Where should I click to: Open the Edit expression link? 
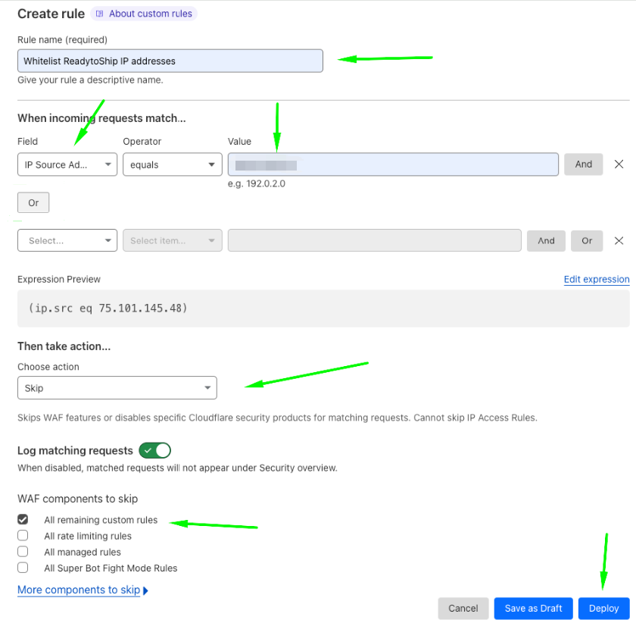pos(596,280)
